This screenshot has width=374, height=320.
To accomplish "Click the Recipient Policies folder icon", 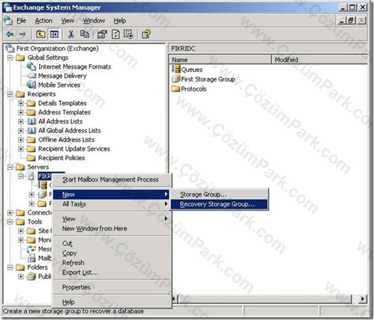I will click(x=31, y=158).
